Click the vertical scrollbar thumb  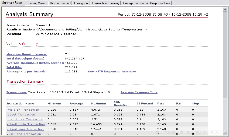[225, 55]
